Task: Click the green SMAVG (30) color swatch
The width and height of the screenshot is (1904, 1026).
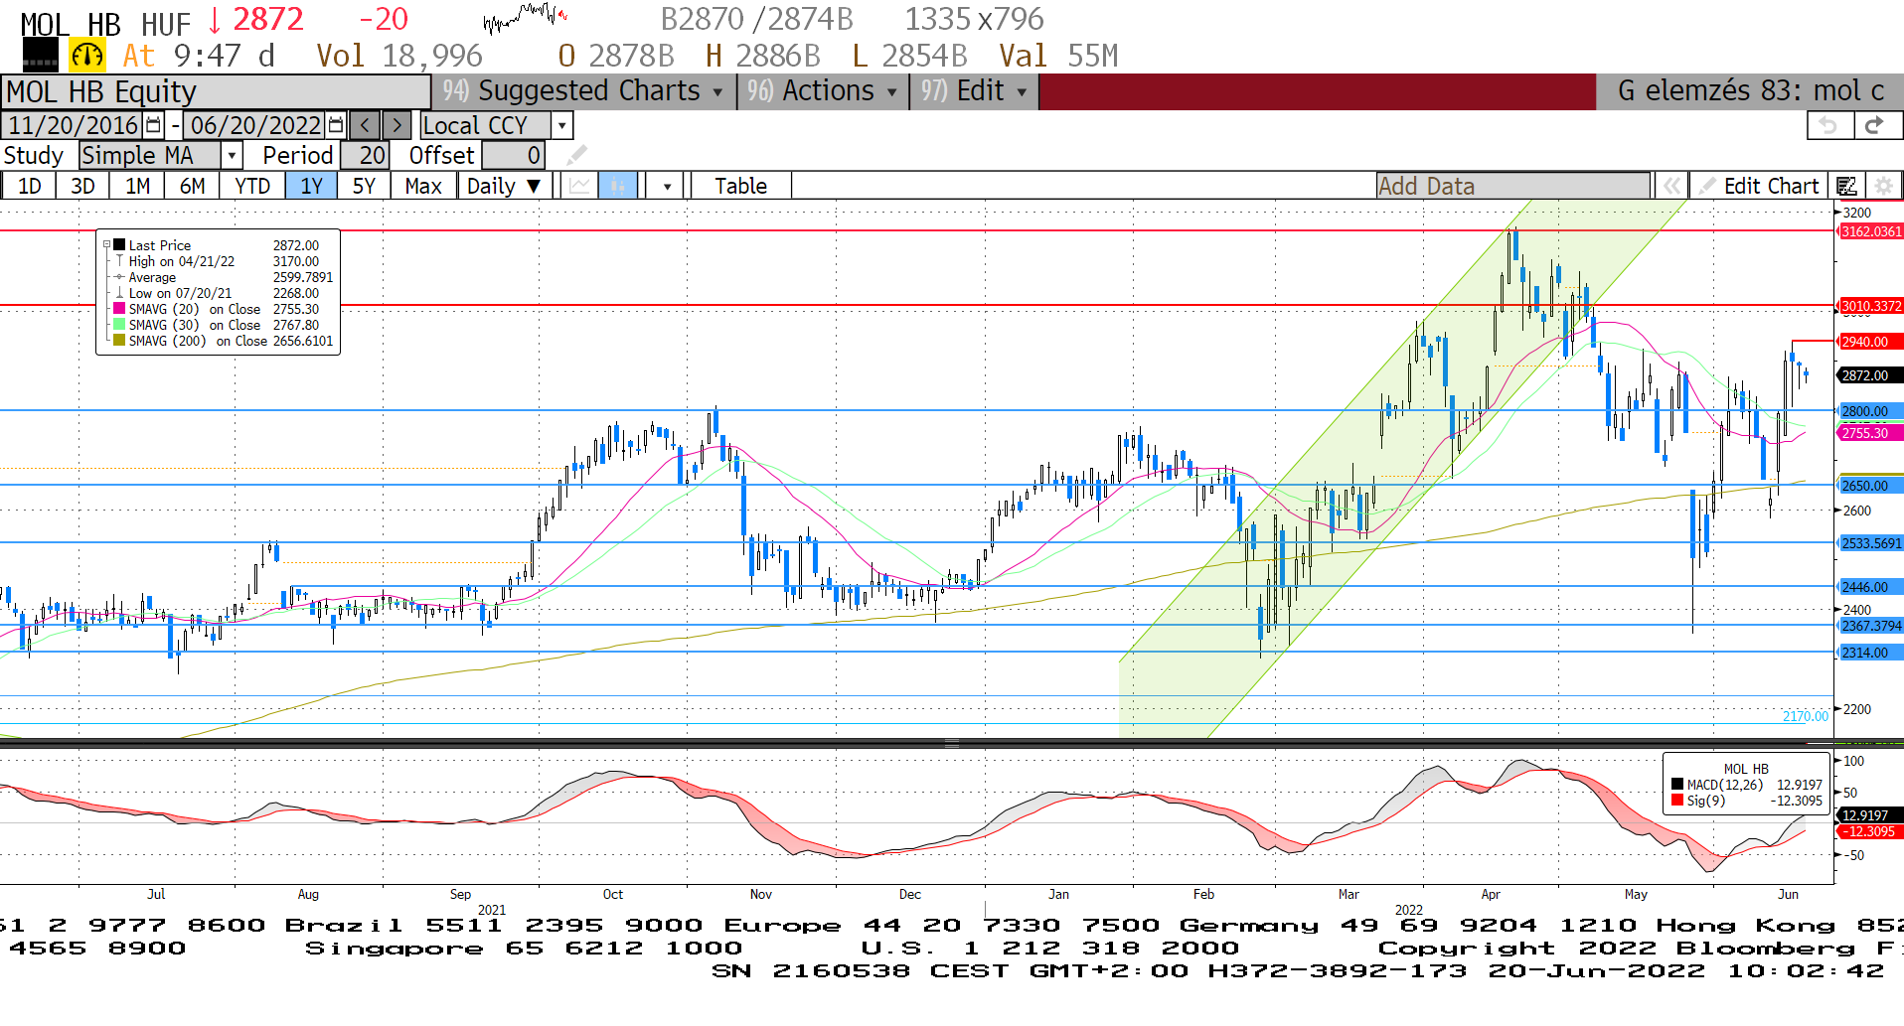Action: coord(119,325)
